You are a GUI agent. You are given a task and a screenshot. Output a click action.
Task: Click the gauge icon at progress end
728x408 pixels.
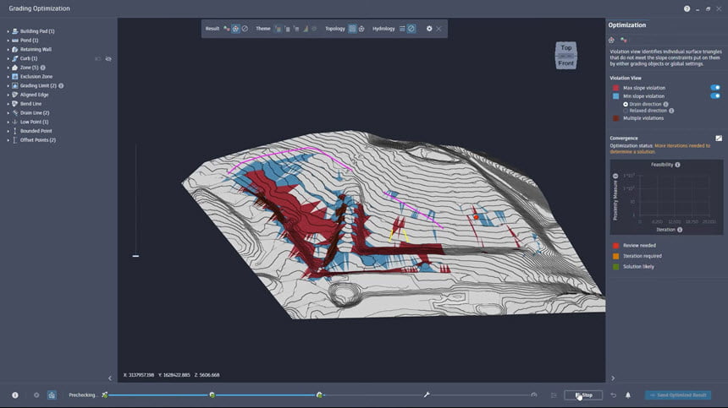pos(534,395)
